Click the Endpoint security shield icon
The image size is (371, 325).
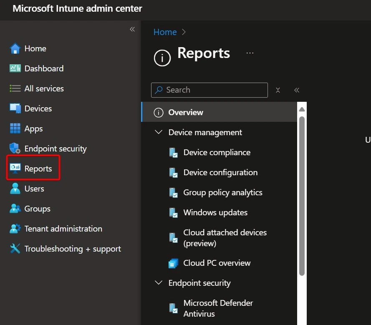[15, 148]
